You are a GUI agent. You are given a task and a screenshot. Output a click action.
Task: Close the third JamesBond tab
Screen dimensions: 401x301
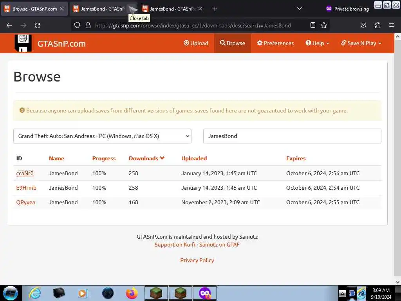pos(200,9)
